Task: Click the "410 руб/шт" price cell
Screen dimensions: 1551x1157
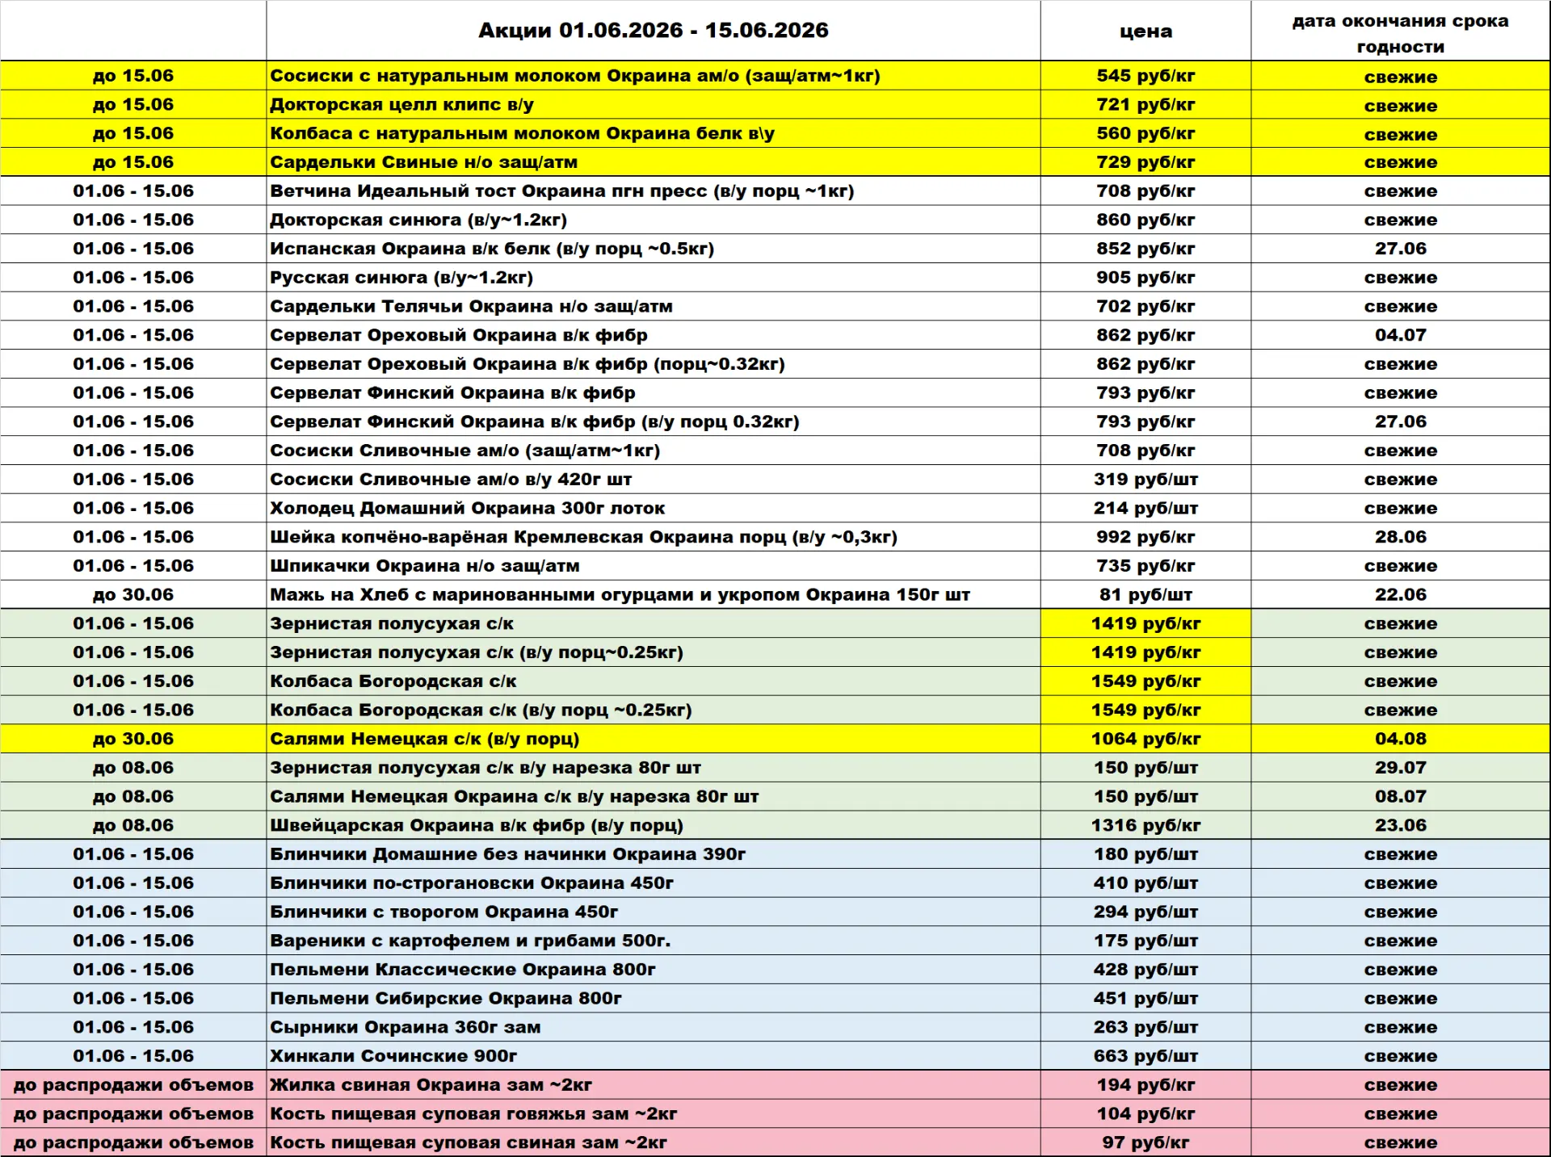Action: coord(1145,883)
